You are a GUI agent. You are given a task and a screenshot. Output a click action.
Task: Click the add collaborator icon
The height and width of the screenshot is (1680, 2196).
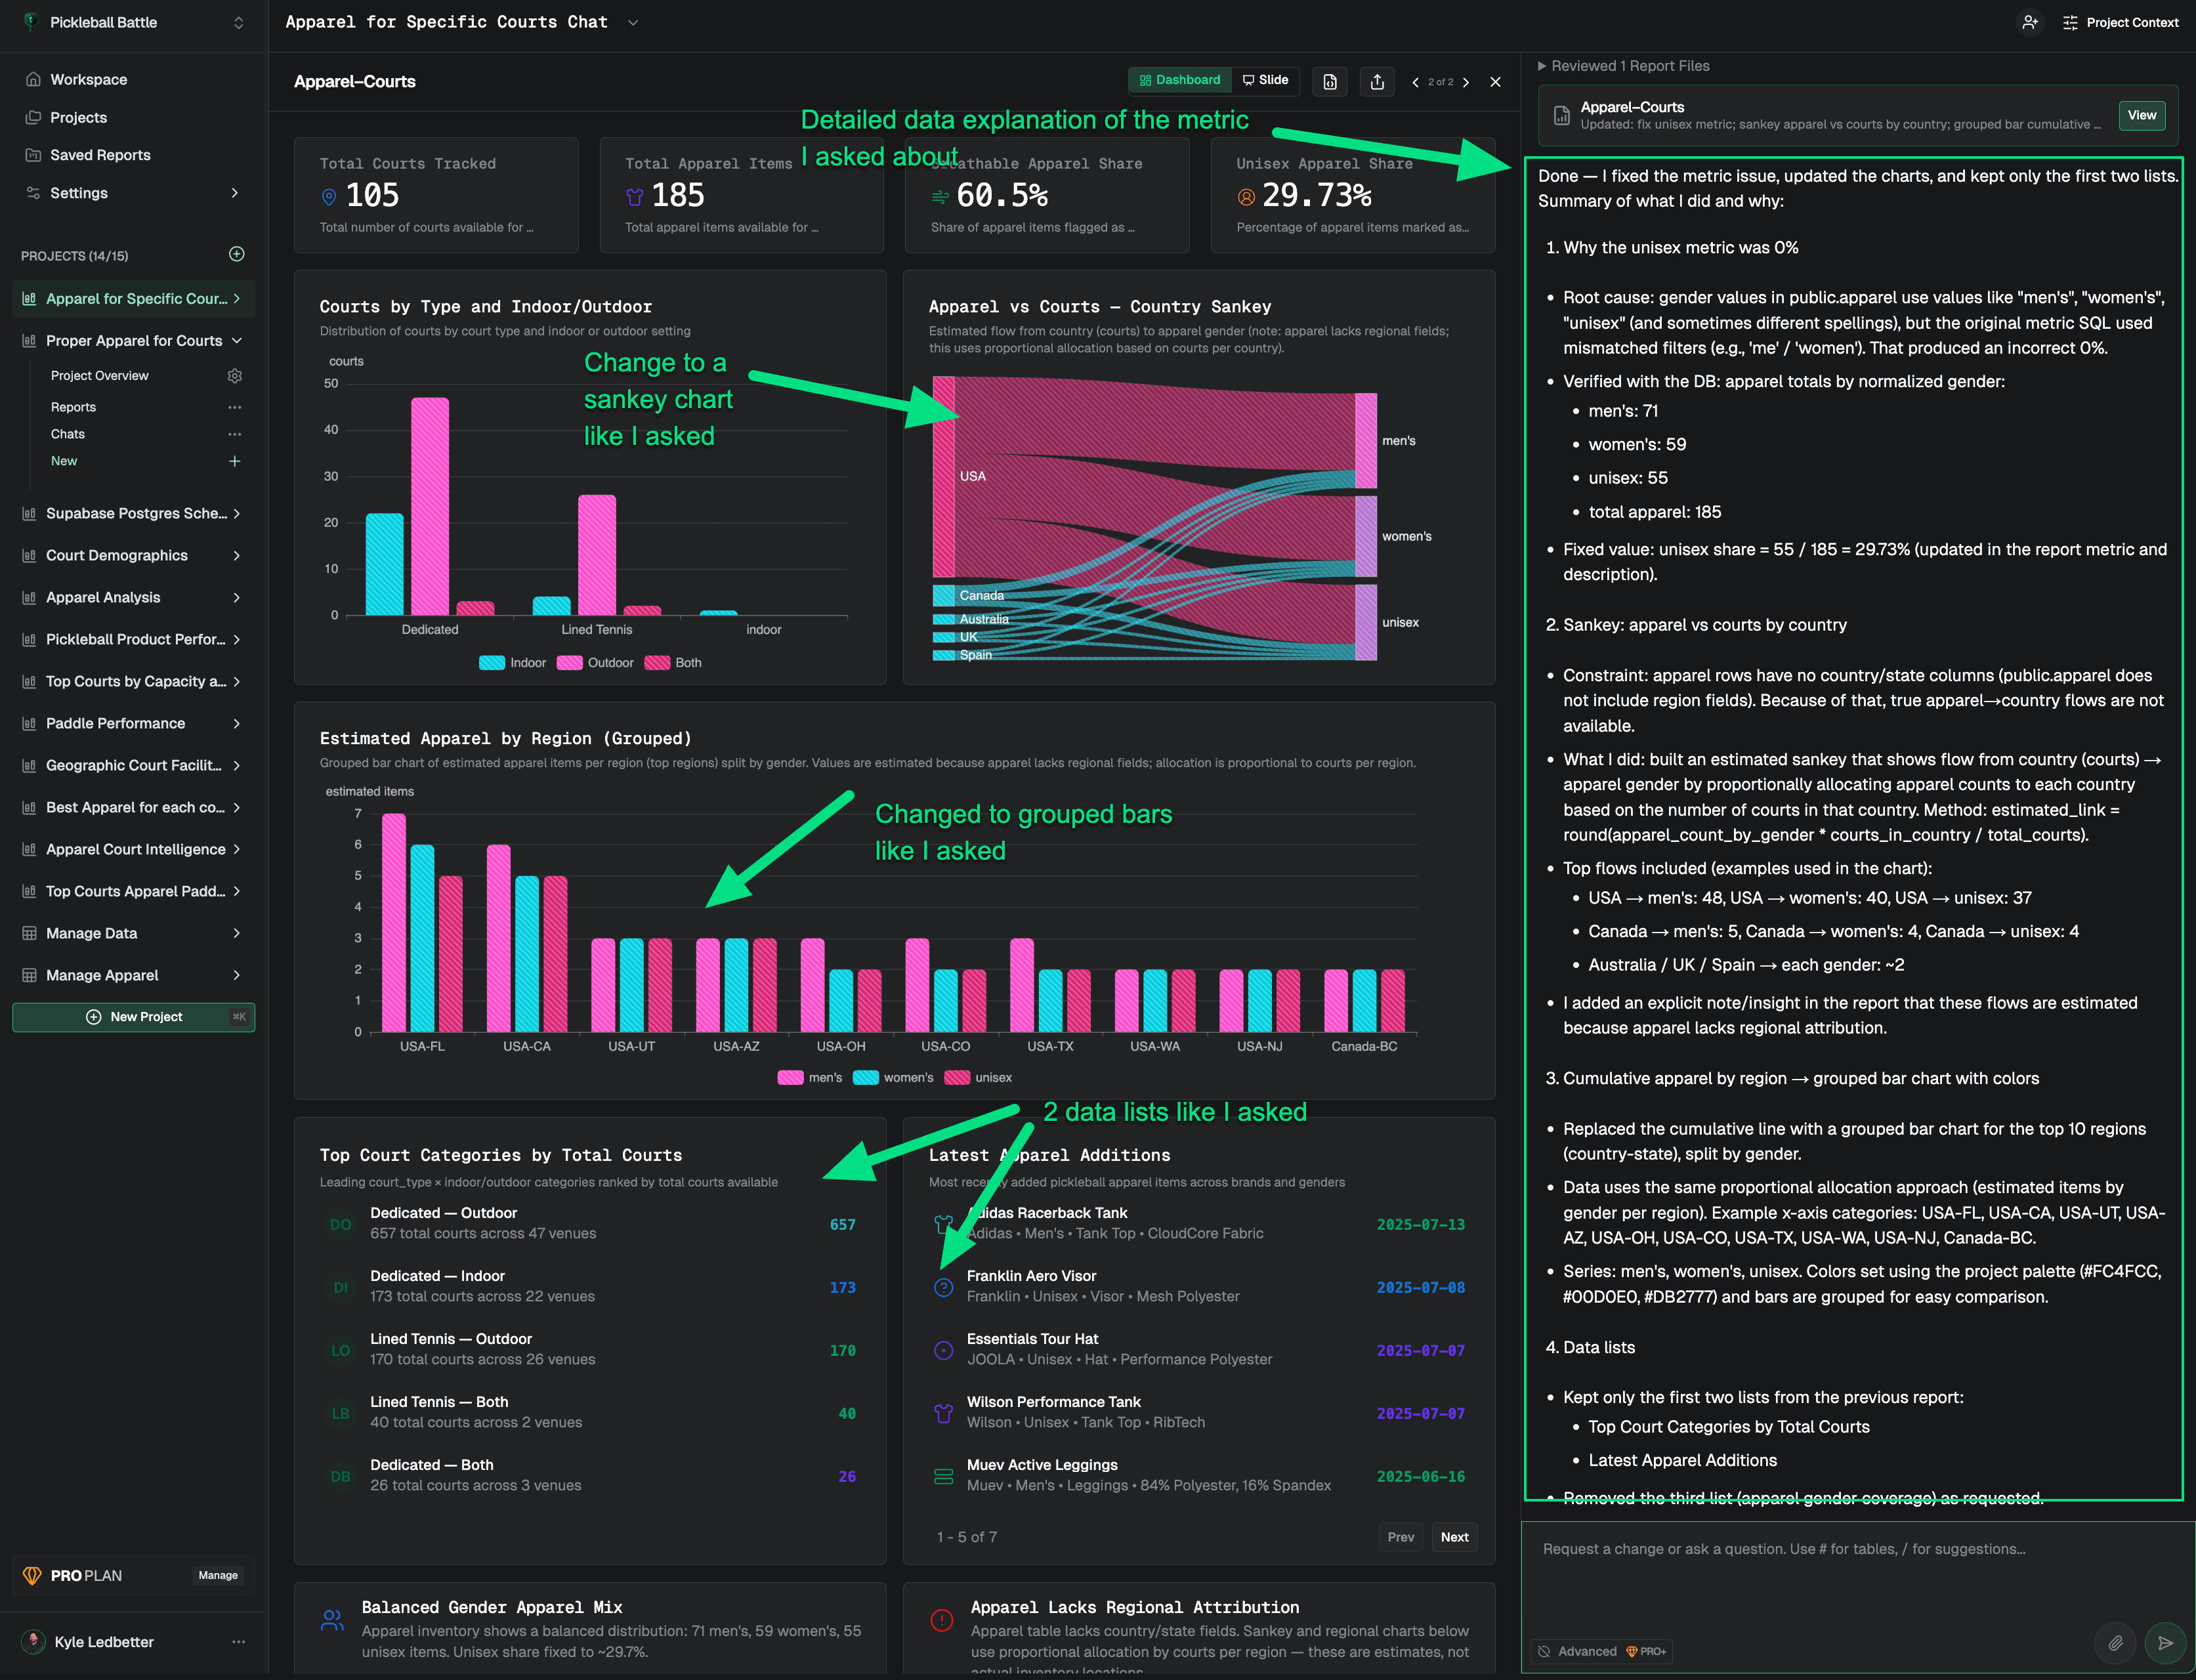point(2029,22)
